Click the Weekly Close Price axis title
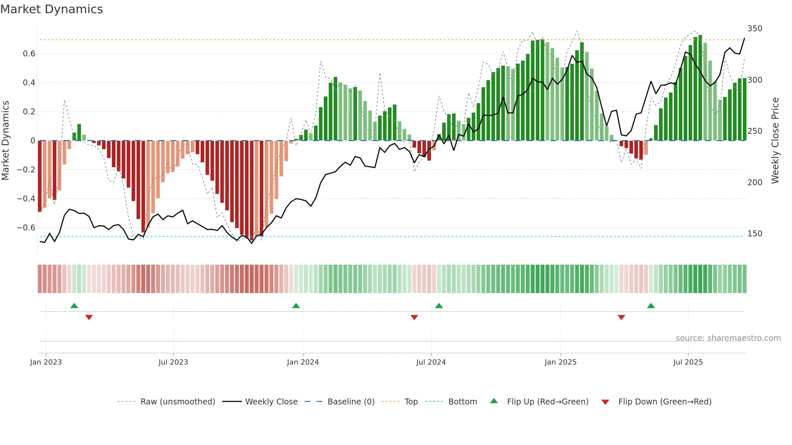The image size is (792, 445). (x=775, y=140)
